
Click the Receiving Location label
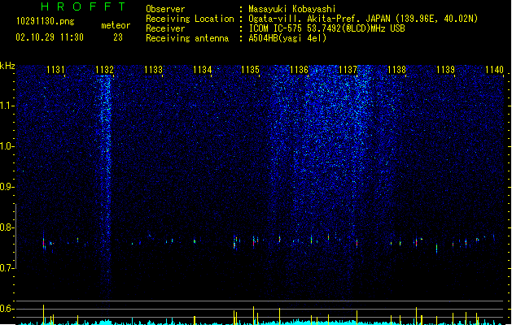click(x=190, y=19)
